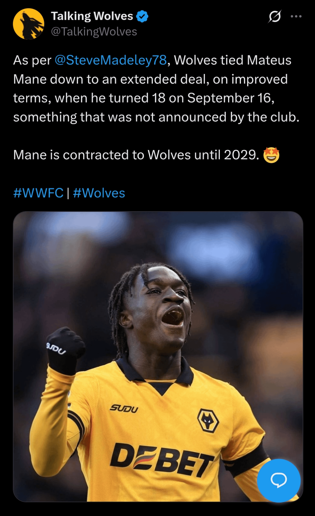Open the Mateus Mane photo
Image resolution: width=315 pixels, height=516 pixels.
pyautogui.click(x=158, y=356)
